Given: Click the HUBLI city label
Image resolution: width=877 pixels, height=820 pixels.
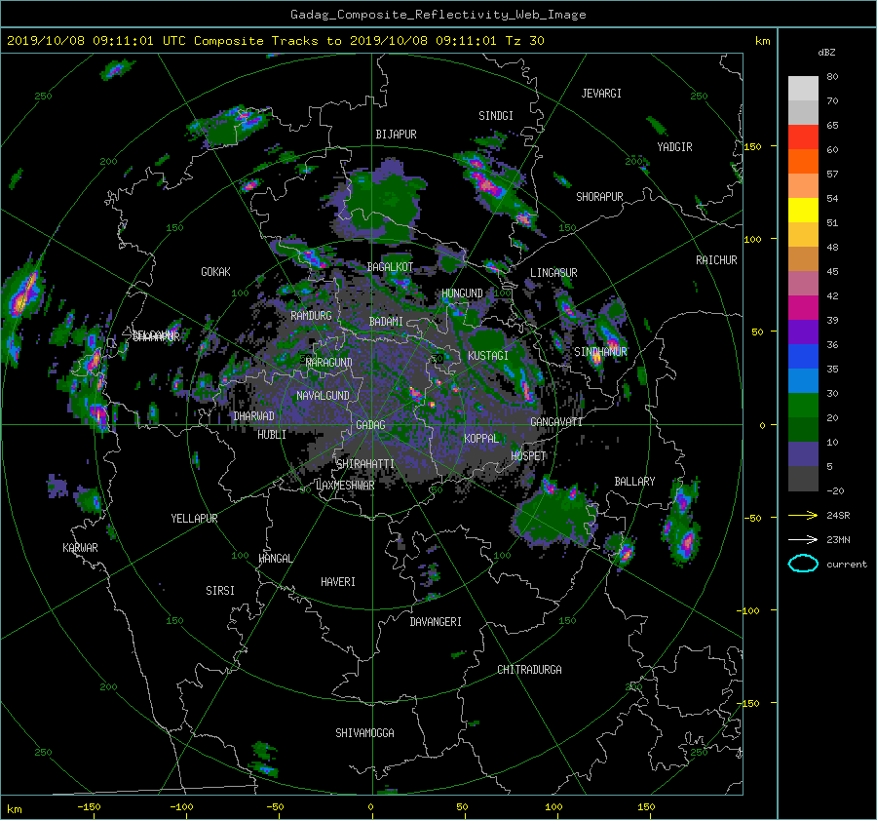Looking at the screenshot, I should pos(272,434).
